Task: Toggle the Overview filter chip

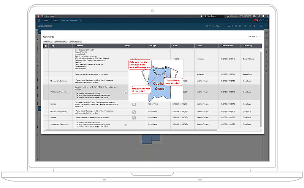Action: (47, 41)
